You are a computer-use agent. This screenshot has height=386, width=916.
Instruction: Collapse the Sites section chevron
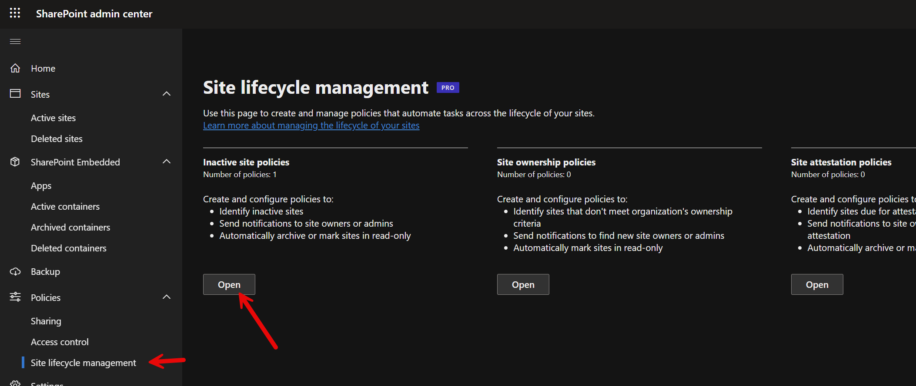coord(167,94)
